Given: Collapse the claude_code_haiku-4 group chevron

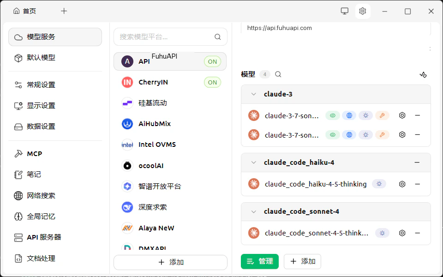Looking at the screenshot, I should (x=254, y=163).
